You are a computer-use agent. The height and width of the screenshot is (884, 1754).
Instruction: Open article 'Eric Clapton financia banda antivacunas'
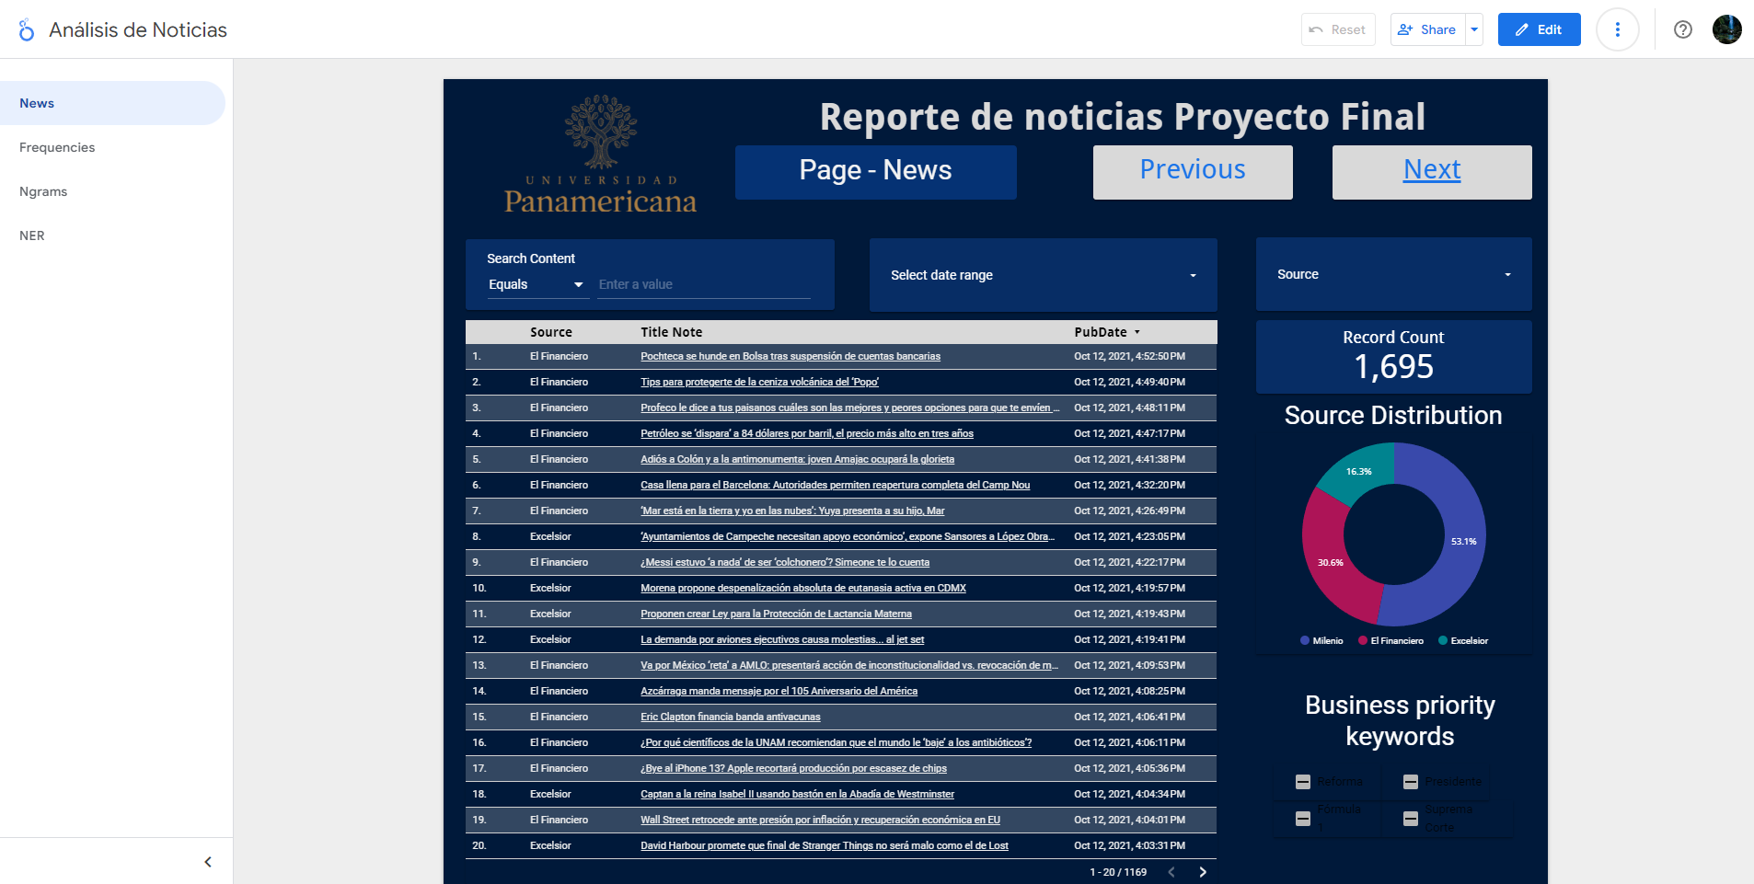click(x=730, y=717)
